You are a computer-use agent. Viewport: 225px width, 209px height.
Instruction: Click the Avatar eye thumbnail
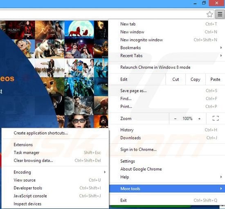click(x=101, y=87)
